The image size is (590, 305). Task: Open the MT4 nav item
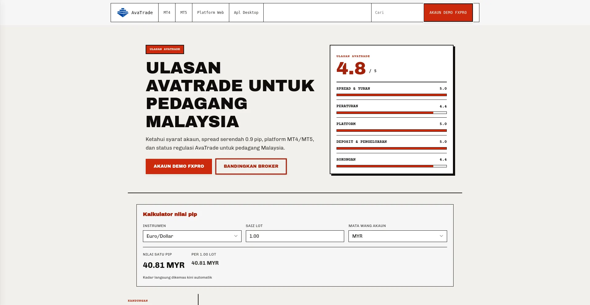pyautogui.click(x=167, y=13)
